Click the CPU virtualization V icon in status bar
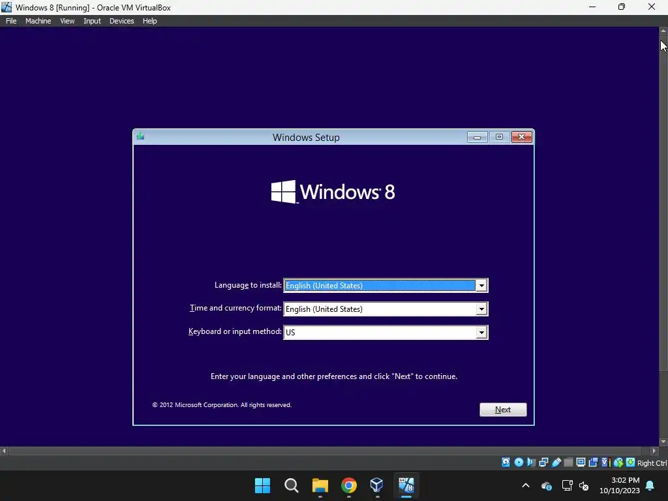 pos(605,463)
